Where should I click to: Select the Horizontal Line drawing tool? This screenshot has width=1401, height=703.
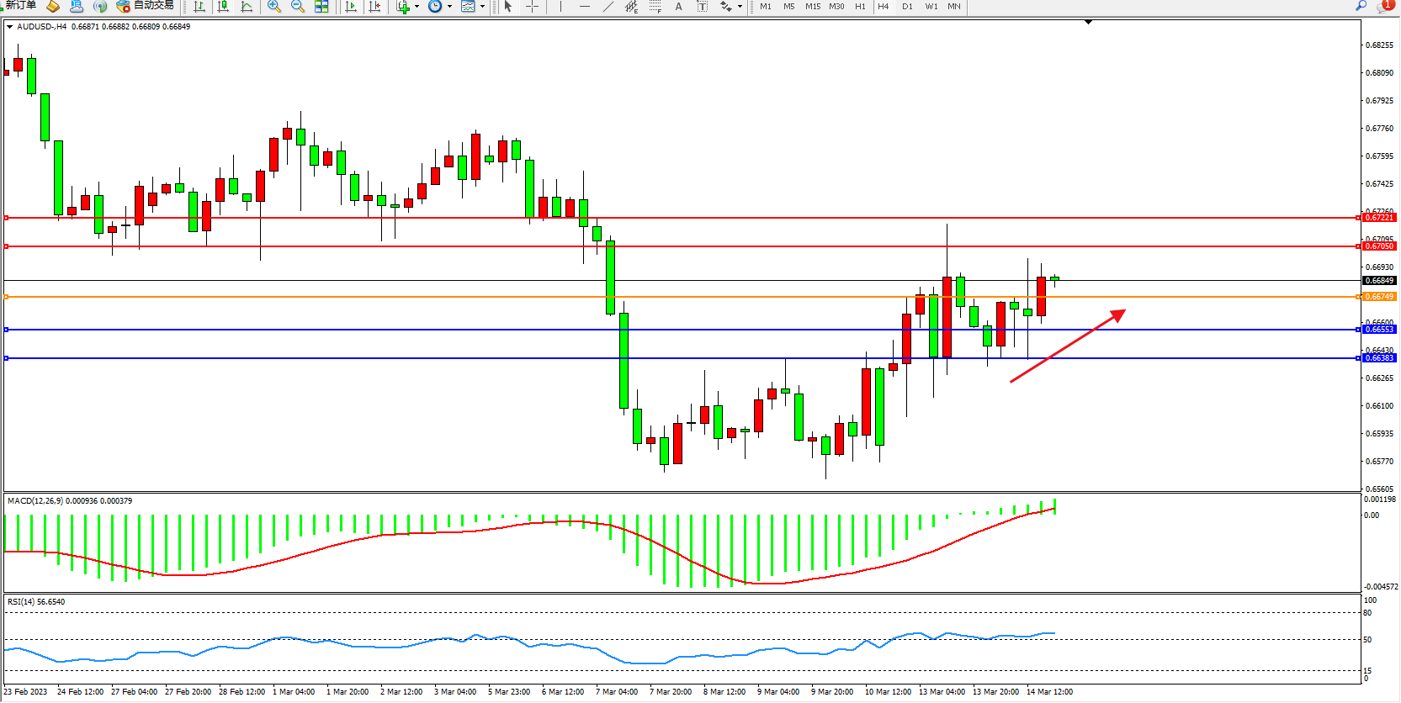tap(584, 6)
